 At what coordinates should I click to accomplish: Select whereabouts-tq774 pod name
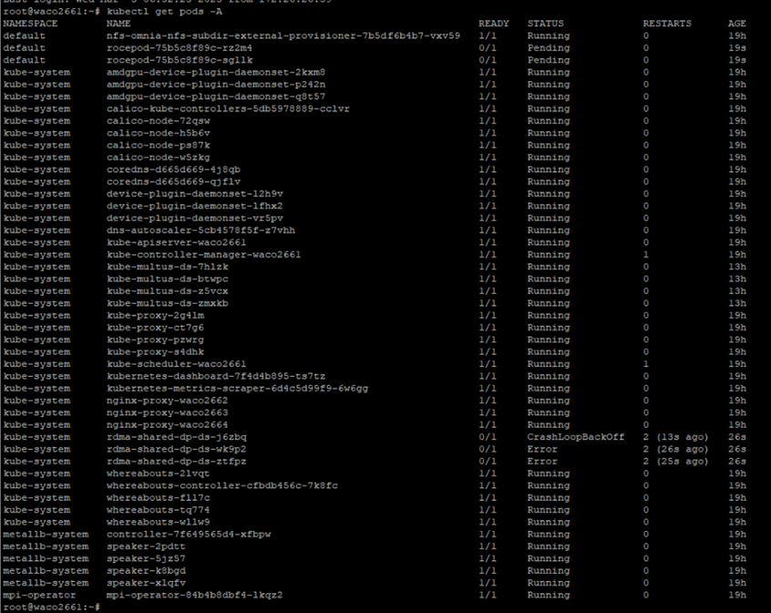(x=159, y=510)
